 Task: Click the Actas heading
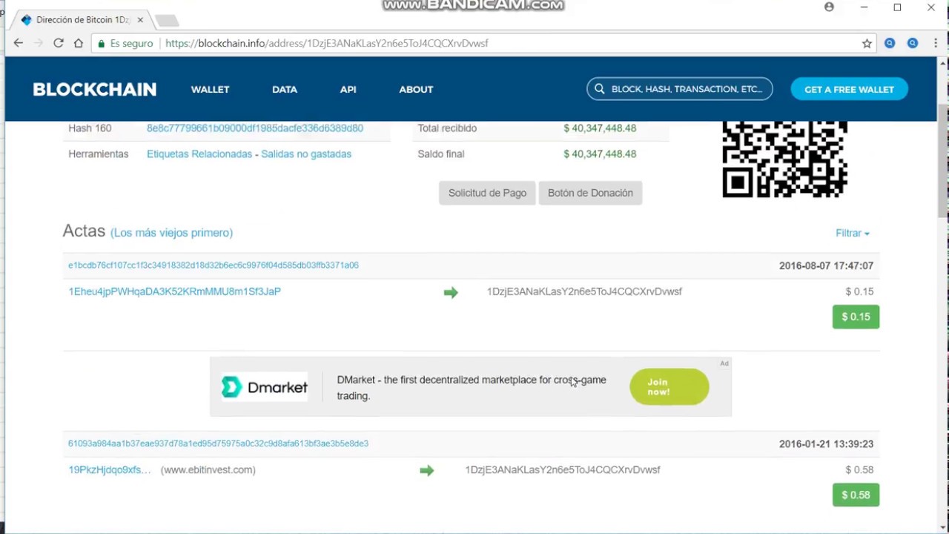click(x=84, y=231)
